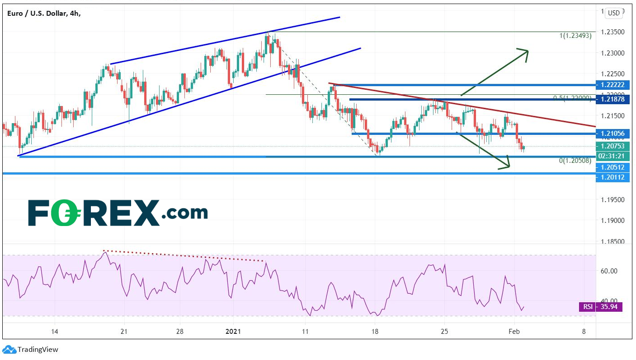Click the 18 date axis label
636x360 pixels.
(375, 332)
